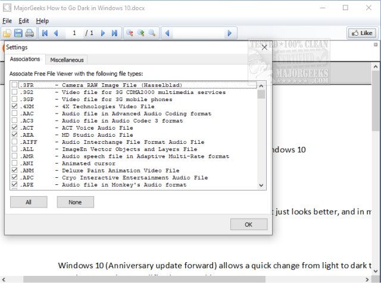
Task: Click document horizontal scrollbar thumb
Action: 144,279
